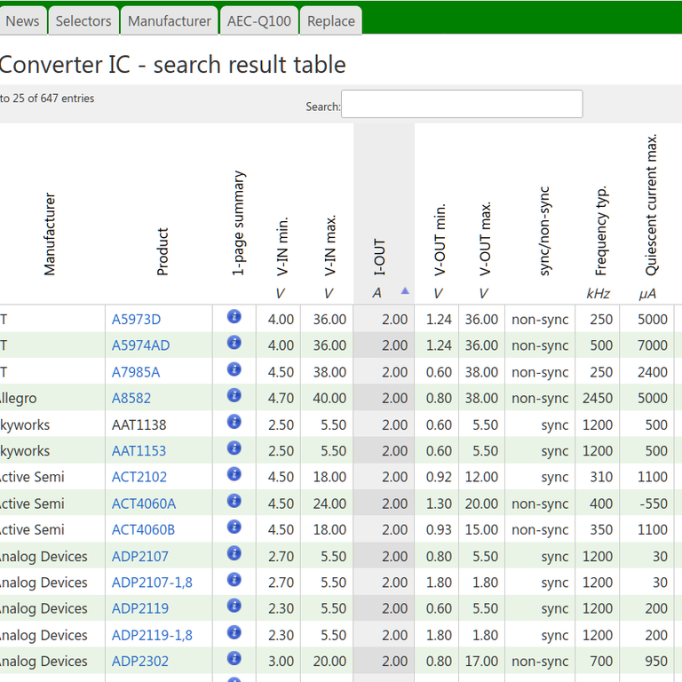Open product link ACT4060A
682x682 pixels.
point(144,504)
